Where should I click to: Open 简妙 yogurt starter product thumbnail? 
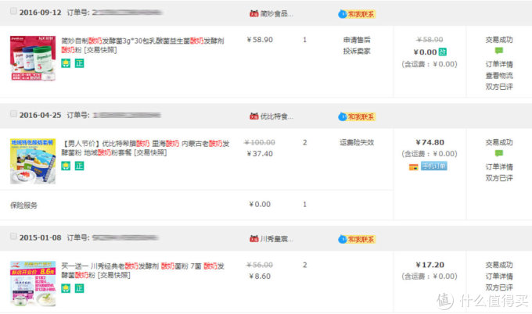(x=33, y=58)
